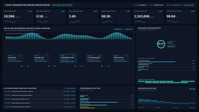Select the Cluster INFER-VOX-09 label
Viewport: 199px width, 112px height.
pos(156,5)
